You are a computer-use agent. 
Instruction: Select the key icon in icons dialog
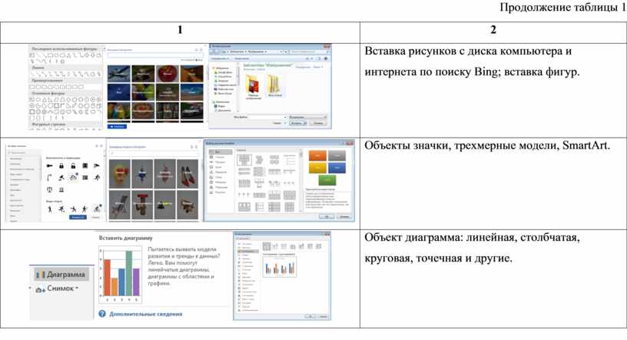(x=50, y=165)
